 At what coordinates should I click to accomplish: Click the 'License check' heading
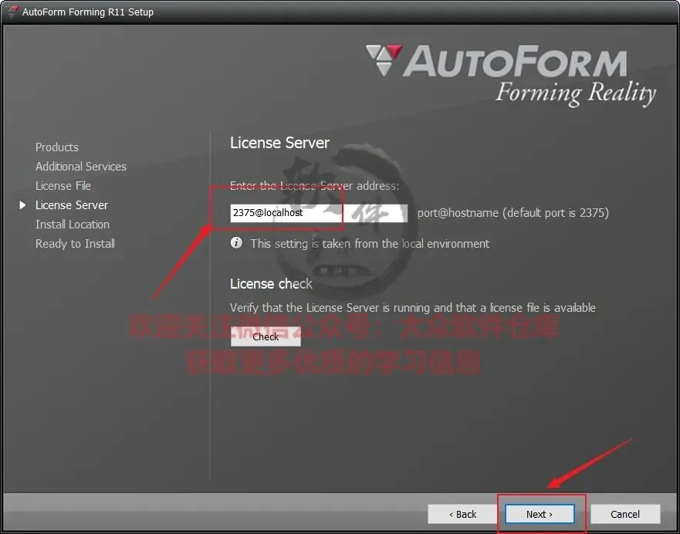point(271,283)
